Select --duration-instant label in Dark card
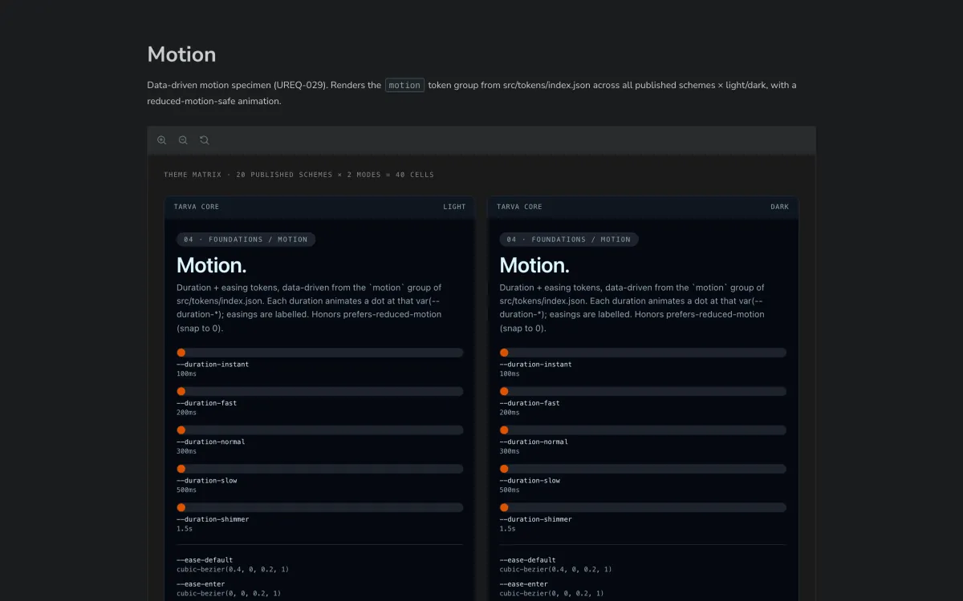The width and height of the screenshot is (963, 601). point(536,365)
